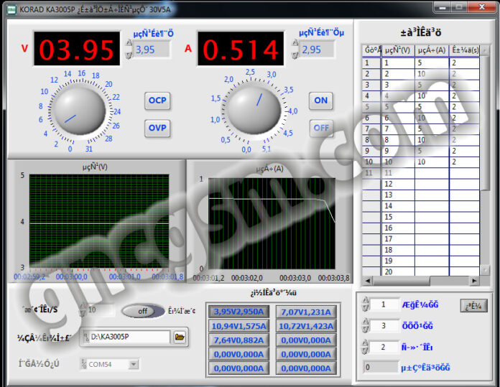Toggle the off logging switch
This screenshot has width=500, height=387.
[x=143, y=311]
